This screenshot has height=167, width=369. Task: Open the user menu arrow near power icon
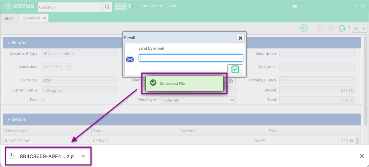pos(356,7)
